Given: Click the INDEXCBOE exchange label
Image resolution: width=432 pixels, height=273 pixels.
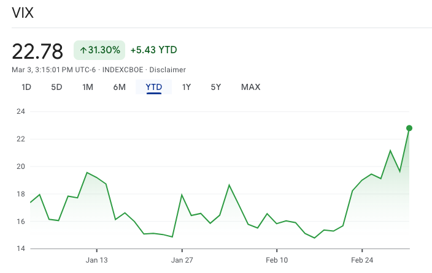Looking at the screenshot, I should (x=123, y=70).
